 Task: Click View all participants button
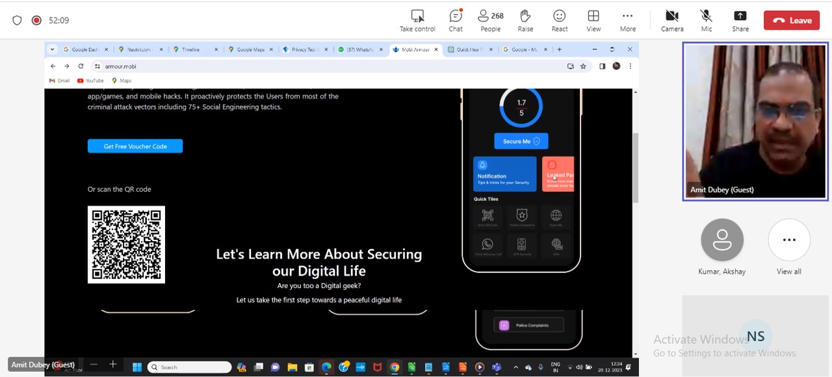(789, 240)
